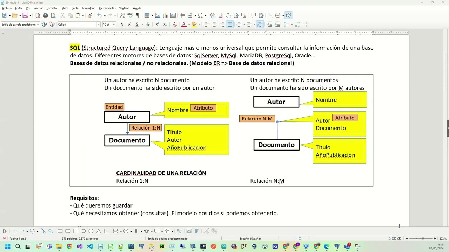The image size is (449, 252).
Task: Expand the line spacing dropdown arrow
Action: [291, 24]
